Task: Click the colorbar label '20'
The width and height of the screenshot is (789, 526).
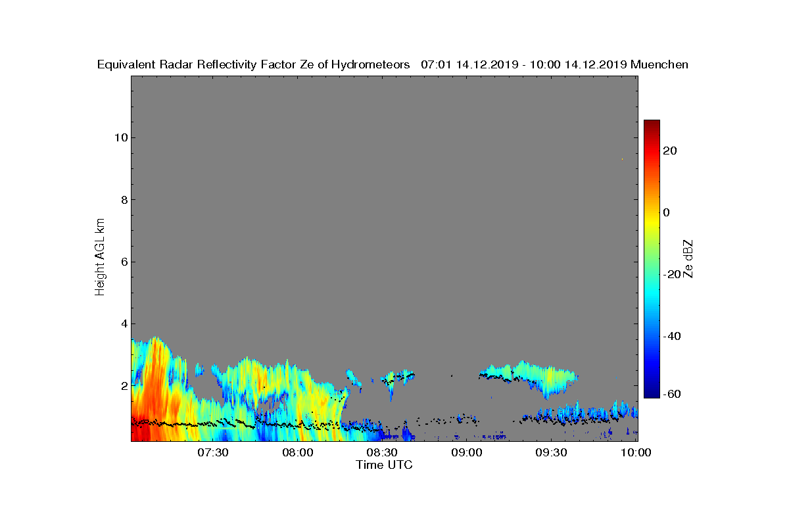Action: (670, 151)
